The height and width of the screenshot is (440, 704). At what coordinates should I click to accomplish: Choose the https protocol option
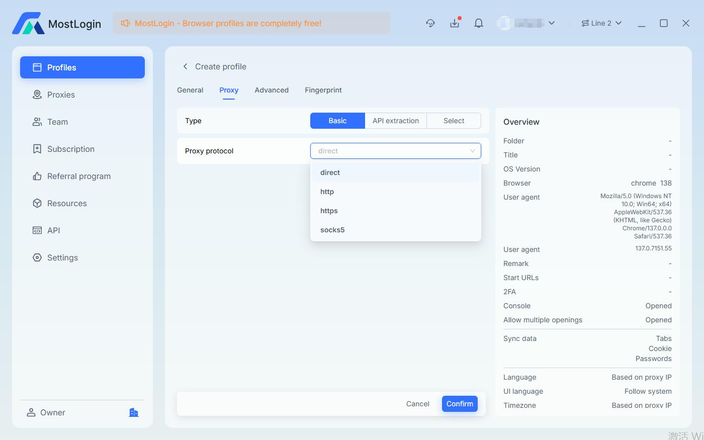[x=396, y=211]
